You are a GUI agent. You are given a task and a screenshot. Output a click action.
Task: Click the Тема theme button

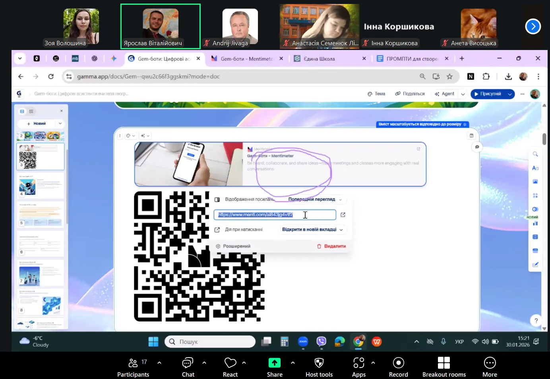click(x=376, y=94)
